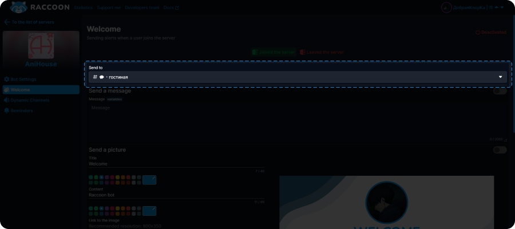Click the Dynamic Channels speaker icon
Image resolution: width=515 pixels, height=229 pixels.
tap(7, 100)
